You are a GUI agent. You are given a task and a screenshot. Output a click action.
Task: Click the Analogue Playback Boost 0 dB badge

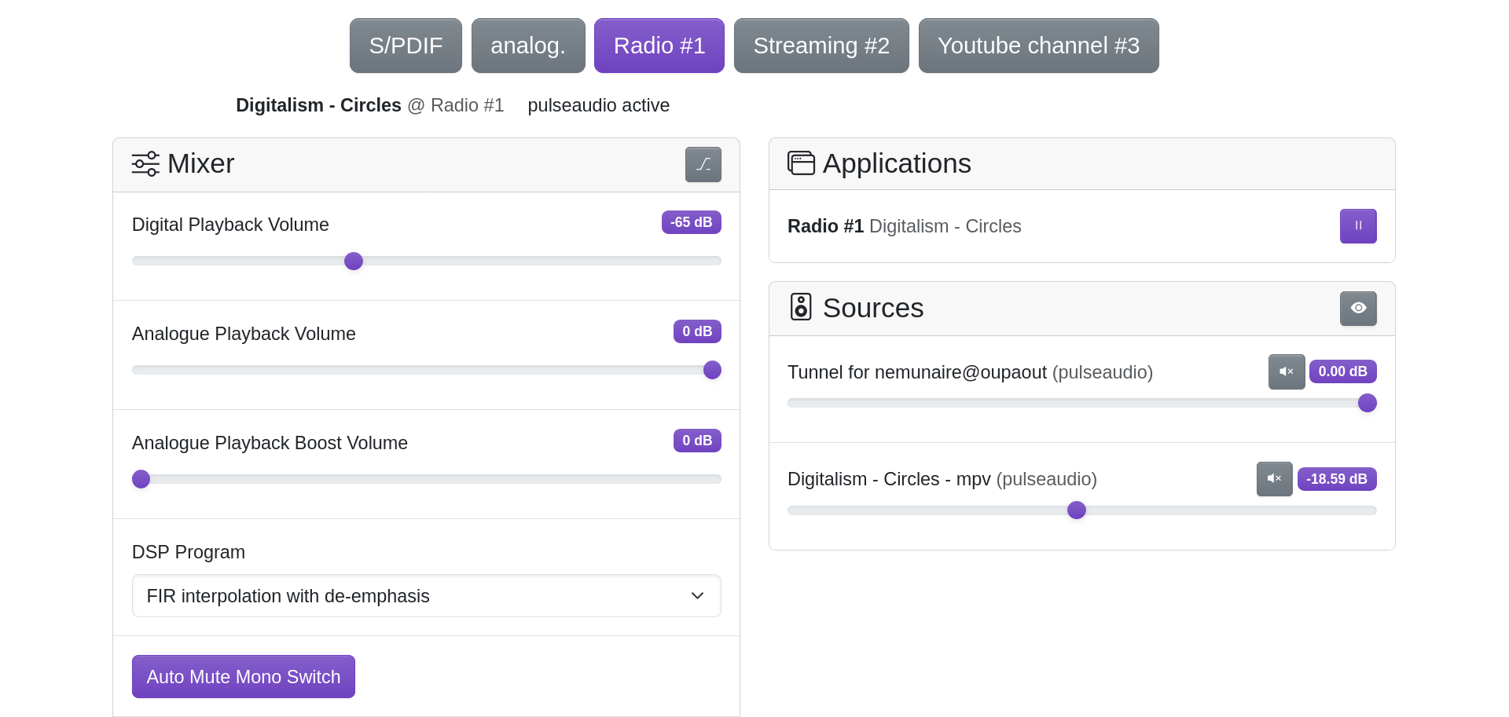click(697, 441)
